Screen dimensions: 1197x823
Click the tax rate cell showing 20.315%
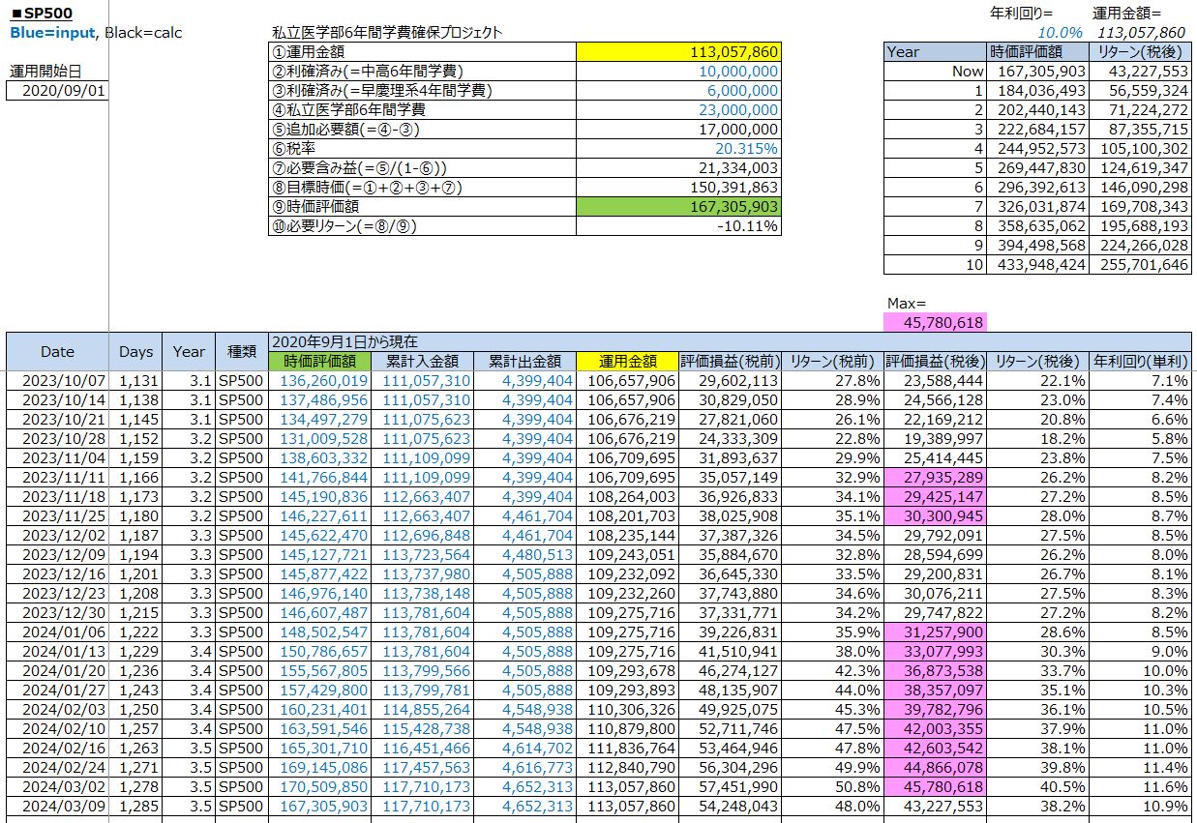click(677, 149)
